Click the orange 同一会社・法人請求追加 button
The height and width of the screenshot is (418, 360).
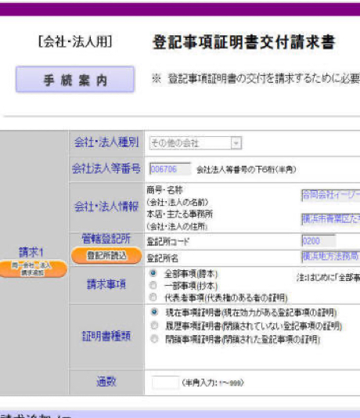(33, 269)
